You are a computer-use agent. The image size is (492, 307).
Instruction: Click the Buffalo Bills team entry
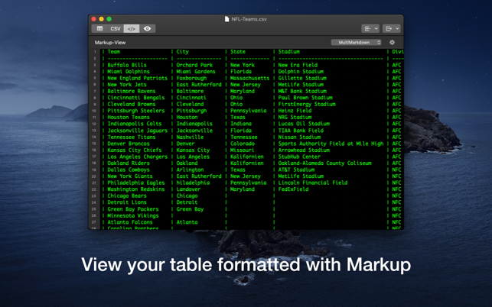point(127,65)
